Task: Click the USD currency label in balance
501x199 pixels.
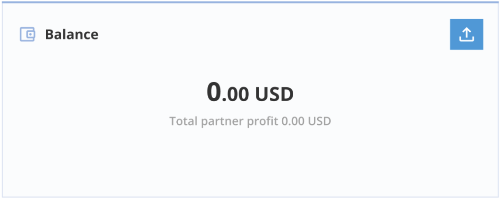Action: click(x=274, y=94)
